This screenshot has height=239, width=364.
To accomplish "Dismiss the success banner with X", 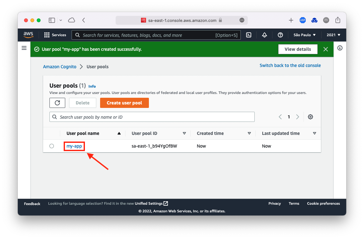I will tap(326, 49).
